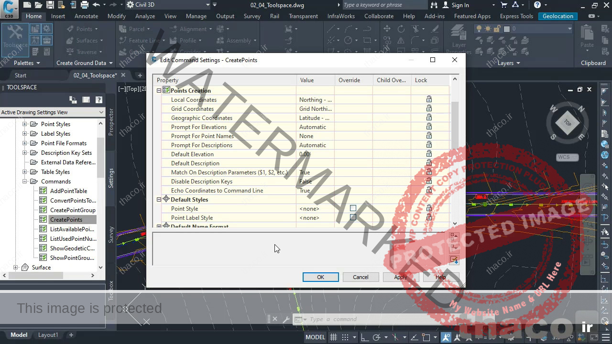Screen dimensions: 612x344
Task: Toggle drawing grid display in status bar
Action: click(x=333, y=337)
